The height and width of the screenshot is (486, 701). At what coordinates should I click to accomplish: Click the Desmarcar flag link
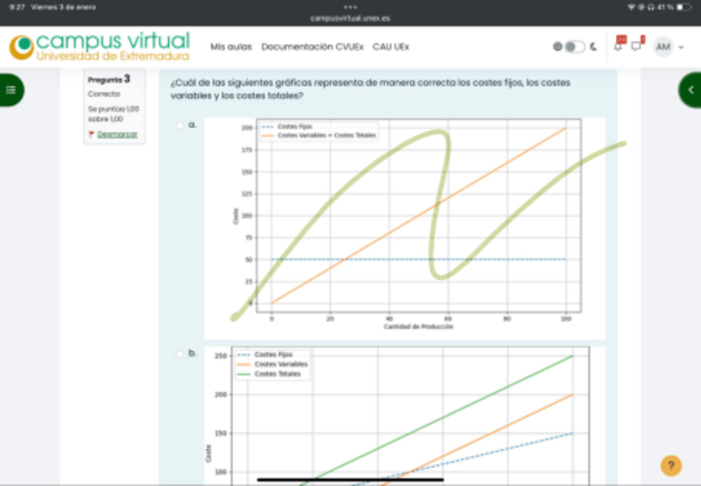coord(117,134)
